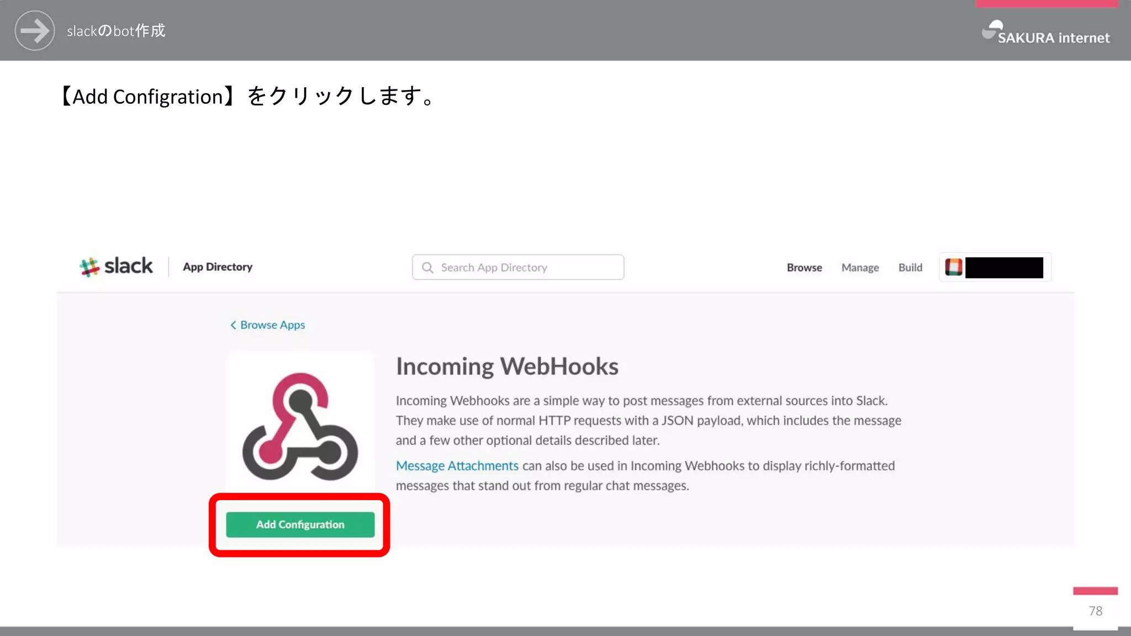The image size is (1131, 636).
Task: Select the Browse menu item
Action: tap(804, 268)
